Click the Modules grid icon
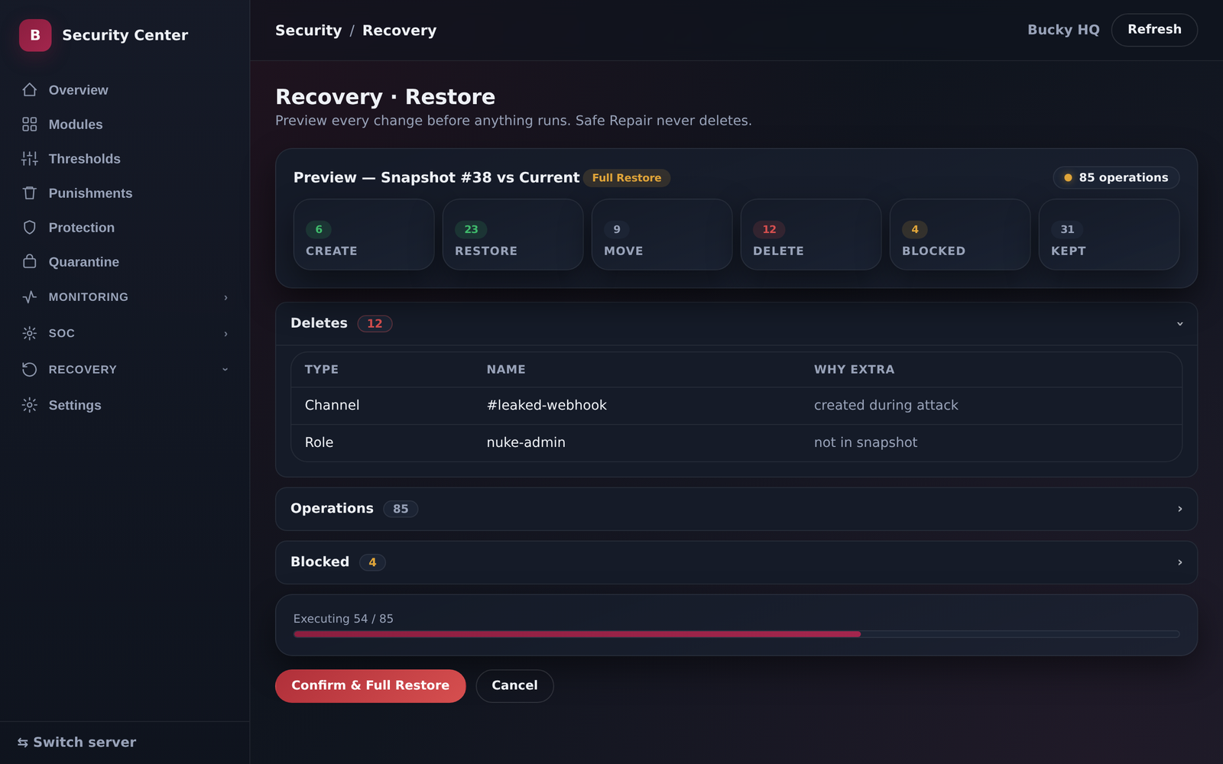This screenshot has width=1223, height=764. [30, 125]
